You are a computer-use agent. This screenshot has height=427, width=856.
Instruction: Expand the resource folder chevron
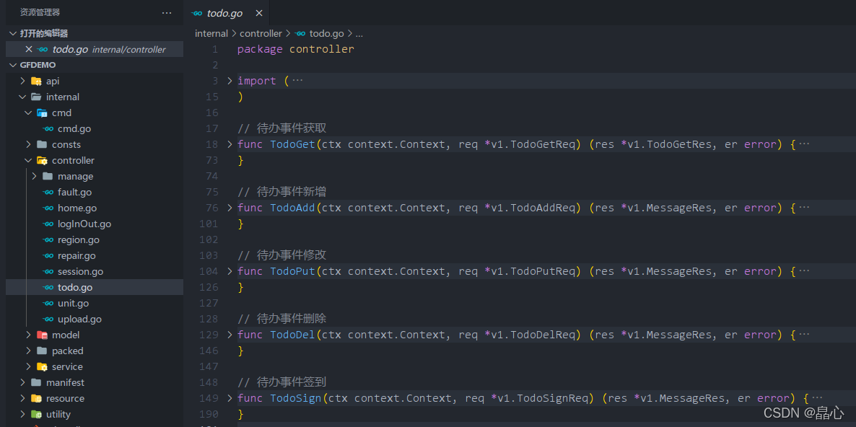tap(22, 398)
